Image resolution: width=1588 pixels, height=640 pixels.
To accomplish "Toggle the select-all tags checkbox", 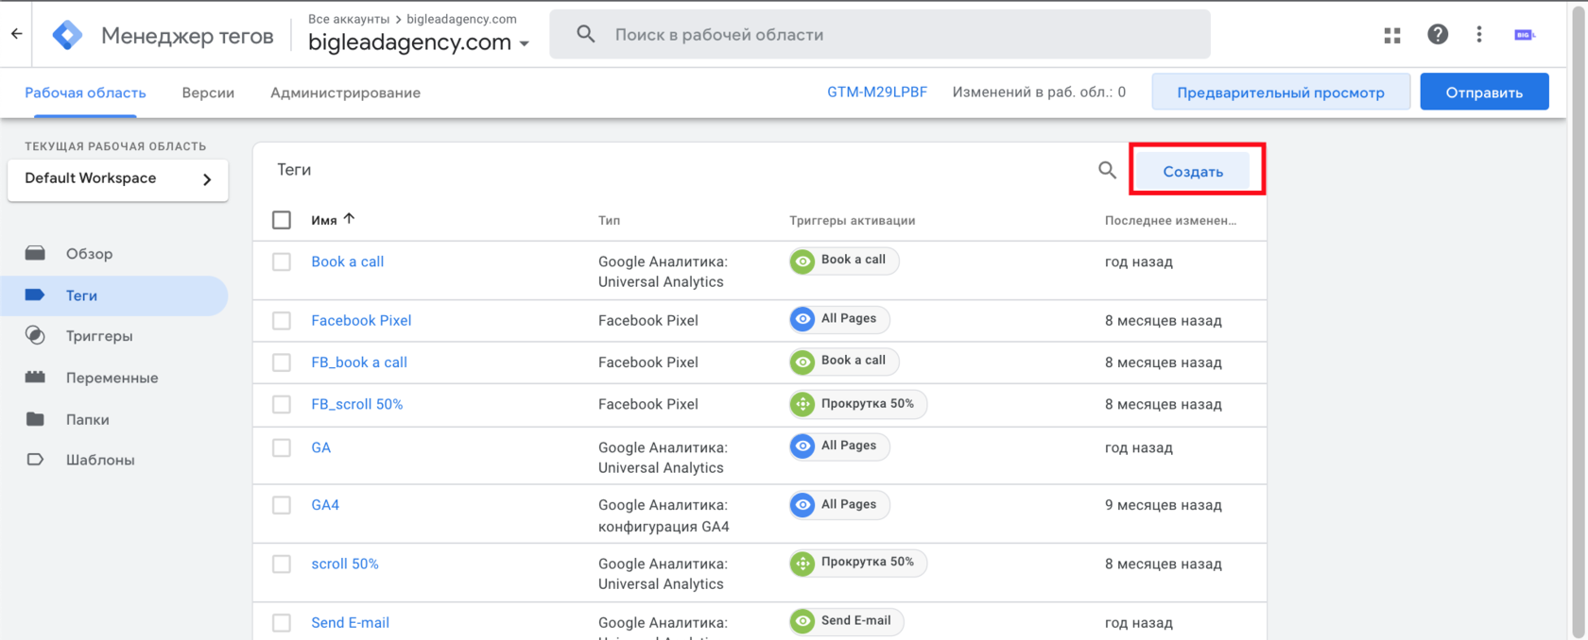I will [282, 220].
